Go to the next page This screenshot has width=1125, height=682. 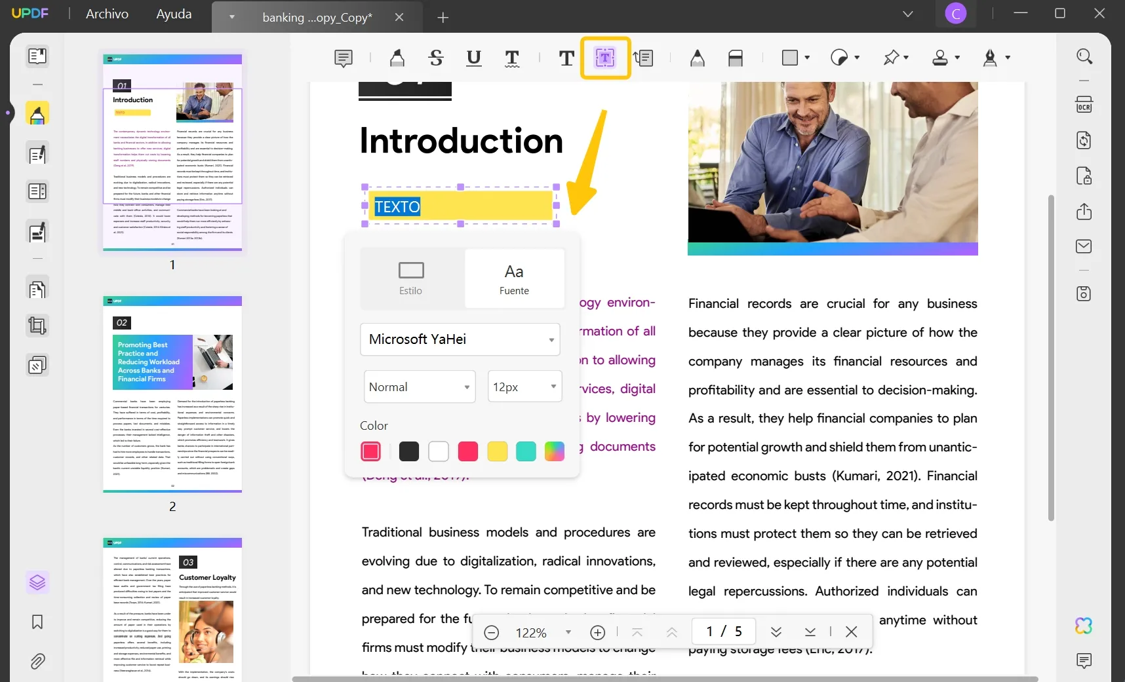[x=776, y=632]
